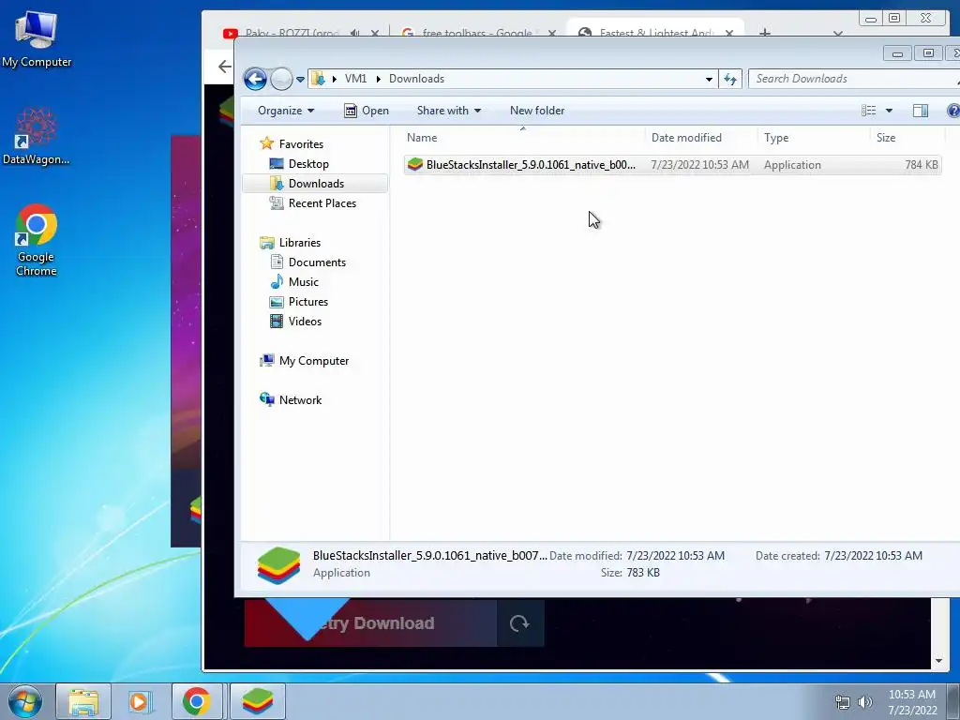The width and height of the screenshot is (960, 720).
Task: Click the large BlueStacks icon in details pane
Action: [x=278, y=565]
